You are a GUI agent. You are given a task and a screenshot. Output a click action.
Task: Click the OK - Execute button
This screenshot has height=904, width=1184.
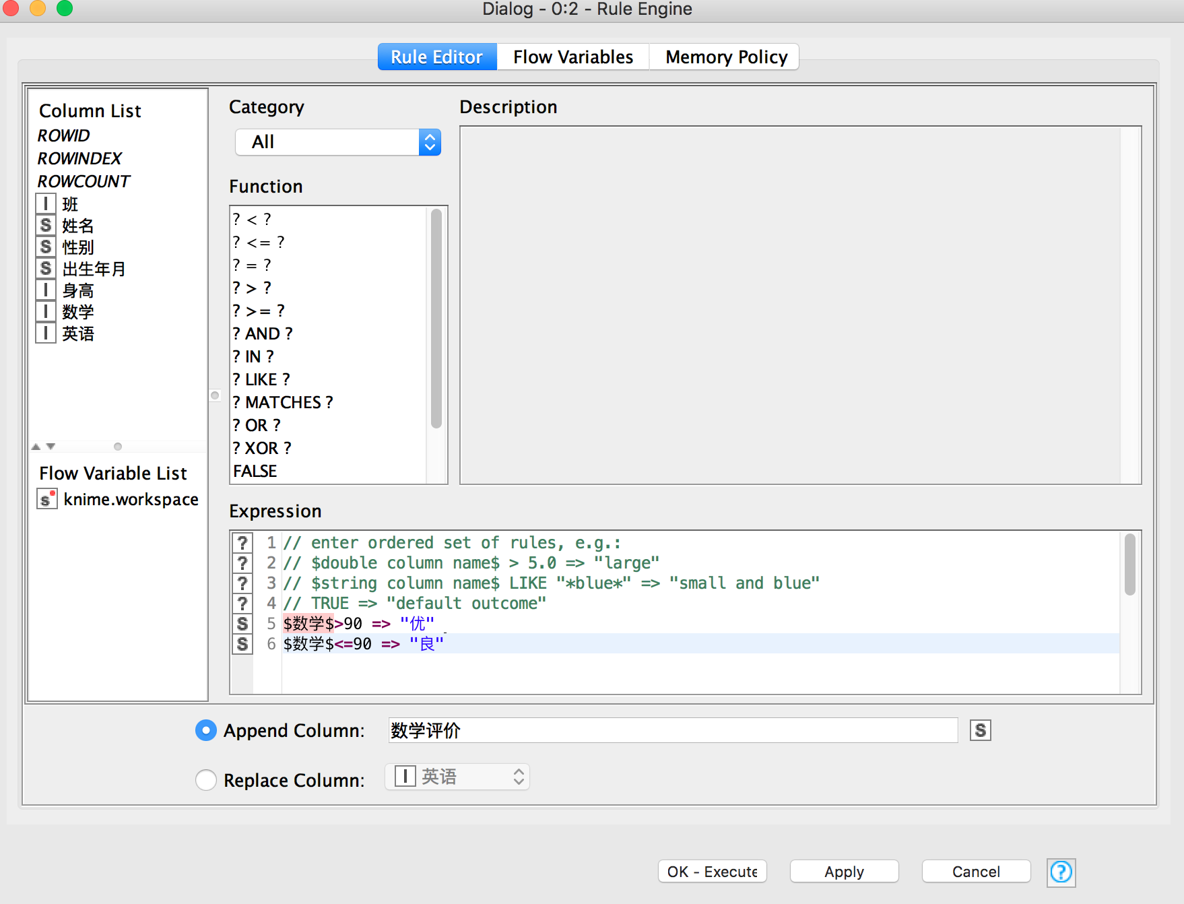[x=713, y=872]
